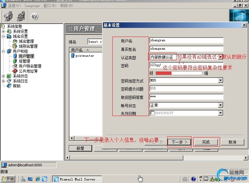Open the 连接(C) menu
The height and width of the screenshot is (183, 249).
pyautogui.click(x=14, y=6)
